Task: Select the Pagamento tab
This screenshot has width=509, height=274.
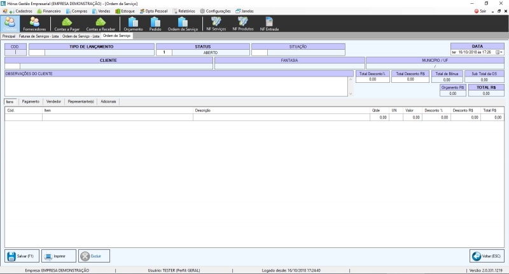Action: click(x=31, y=102)
